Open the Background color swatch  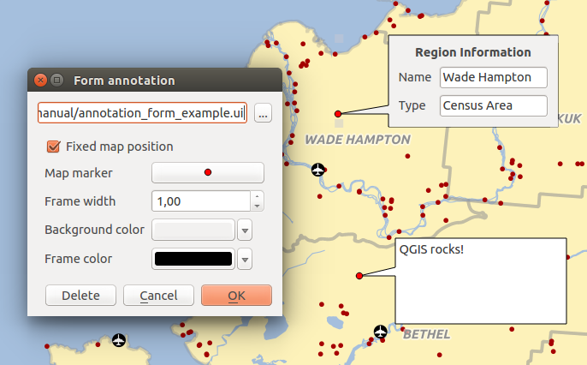[193, 230]
